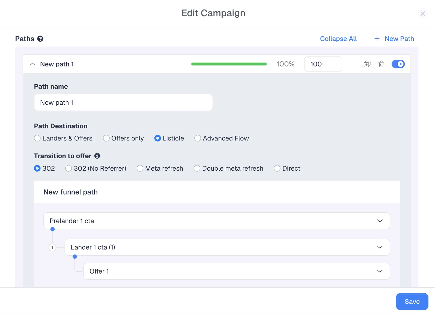This screenshot has width=435, height=314.
Task: Choose 302 (No Referrer) transition
Action: (69, 168)
